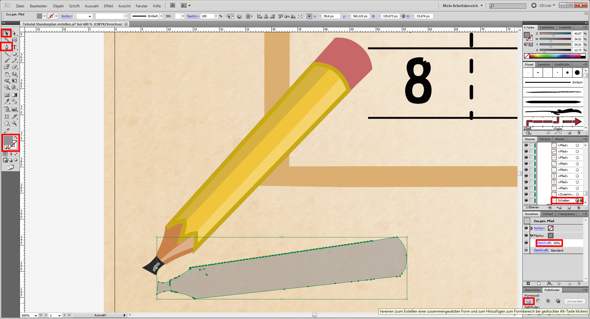Click the Umwandeln button in Pathfinder
This screenshot has width=590, height=319.
(574, 301)
